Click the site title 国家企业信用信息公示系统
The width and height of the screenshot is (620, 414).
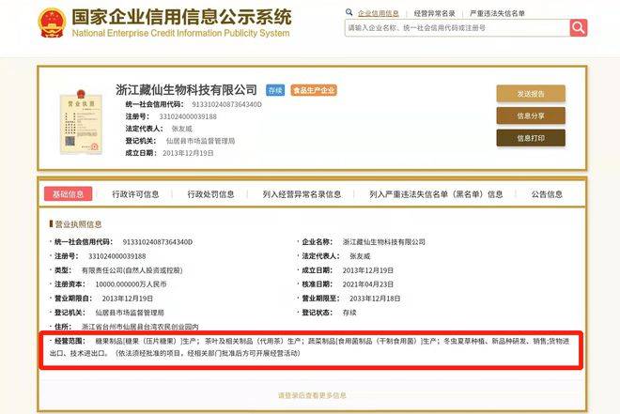click(x=181, y=17)
